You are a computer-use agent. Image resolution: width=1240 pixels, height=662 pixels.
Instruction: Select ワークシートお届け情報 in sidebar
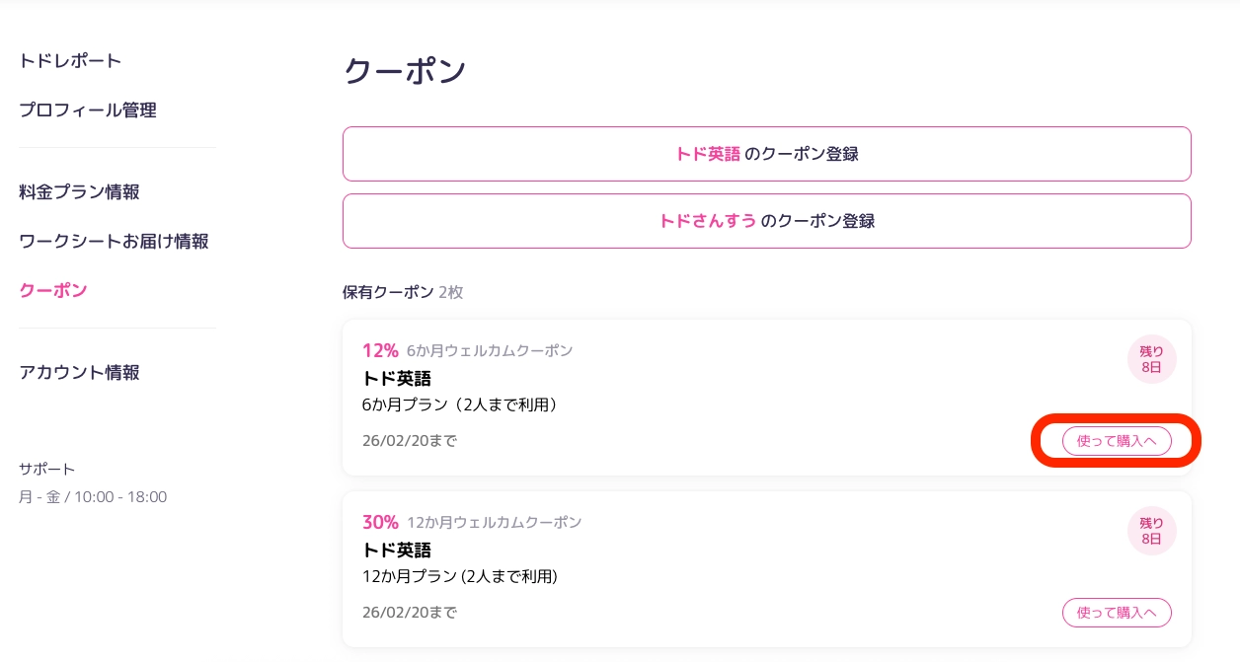tap(114, 242)
